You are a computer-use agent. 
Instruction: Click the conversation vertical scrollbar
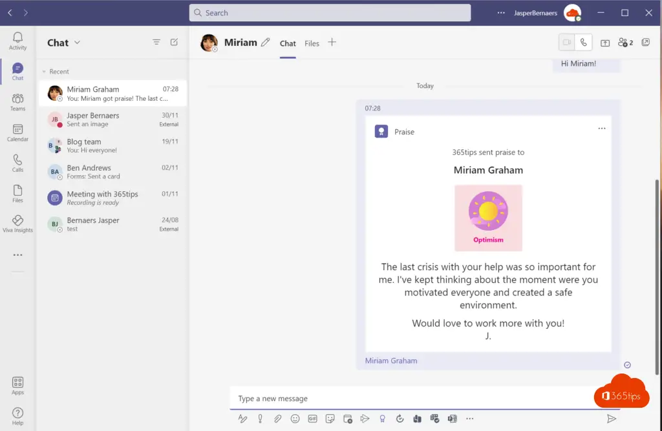click(x=657, y=277)
